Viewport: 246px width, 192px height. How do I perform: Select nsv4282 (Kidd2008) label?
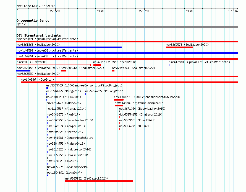32,62
